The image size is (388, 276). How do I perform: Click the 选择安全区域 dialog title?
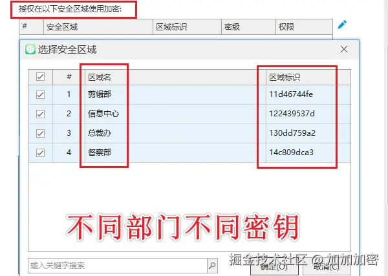click(67, 50)
